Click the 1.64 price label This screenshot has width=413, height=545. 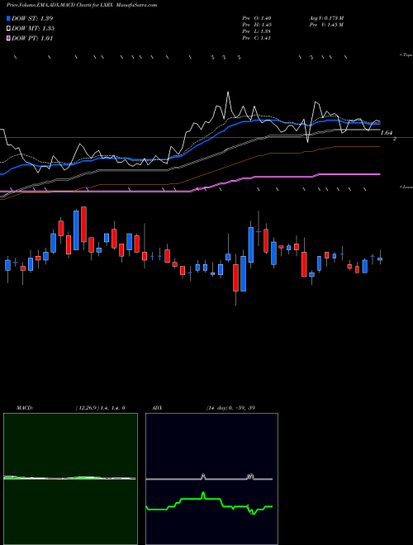coord(387,133)
